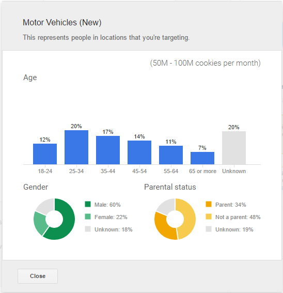Select the gray Unknown age bar
283x293 pixels.
click(234, 148)
